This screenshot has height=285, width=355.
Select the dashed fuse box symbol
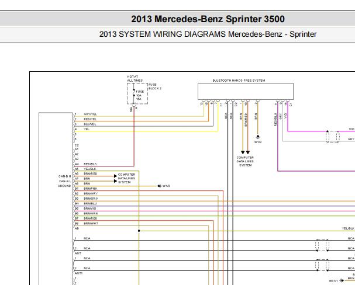pyautogui.click(x=137, y=93)
